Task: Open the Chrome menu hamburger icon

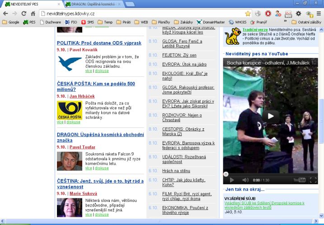Action: (x=319, y=14)
